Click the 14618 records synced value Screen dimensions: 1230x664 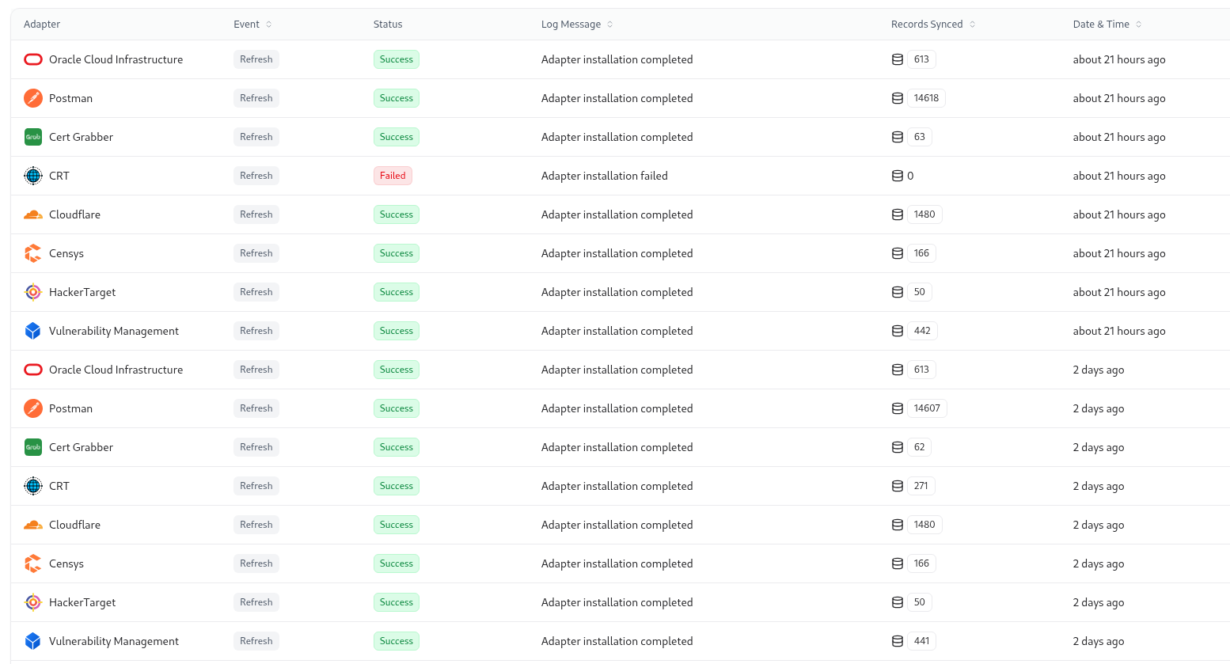(x=926, y=98)
